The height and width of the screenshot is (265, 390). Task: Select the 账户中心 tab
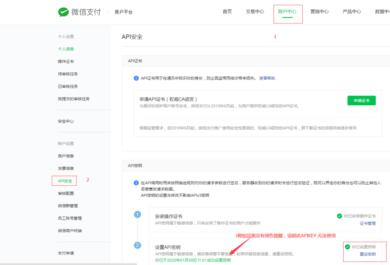point(287,12)
